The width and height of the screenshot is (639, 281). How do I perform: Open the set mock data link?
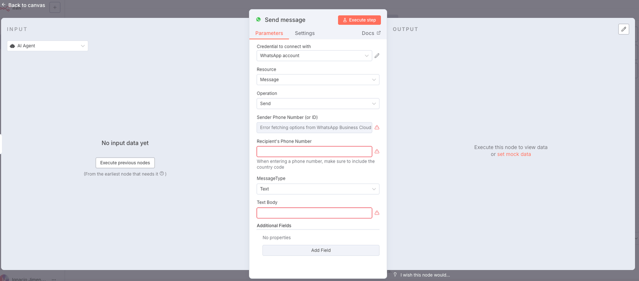[514, 154]
